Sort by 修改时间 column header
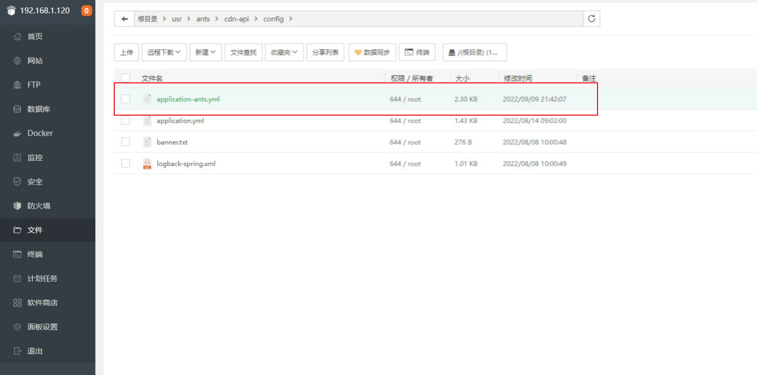The image size is (757, 375). (518, 79)
